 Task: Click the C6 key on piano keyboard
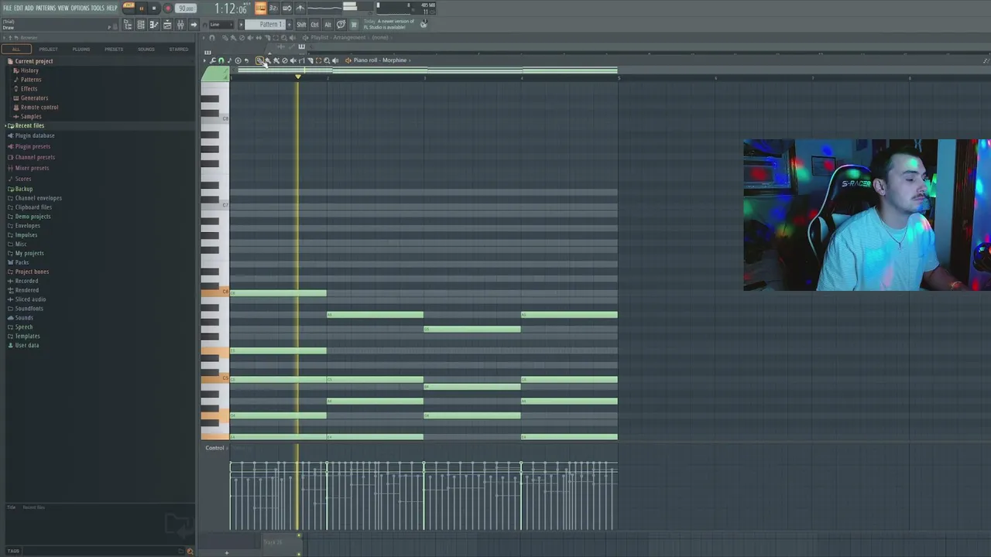(x=214, y=292)
